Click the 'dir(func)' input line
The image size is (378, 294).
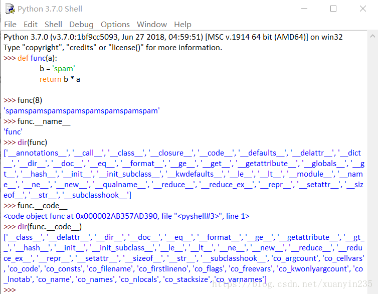25,142
